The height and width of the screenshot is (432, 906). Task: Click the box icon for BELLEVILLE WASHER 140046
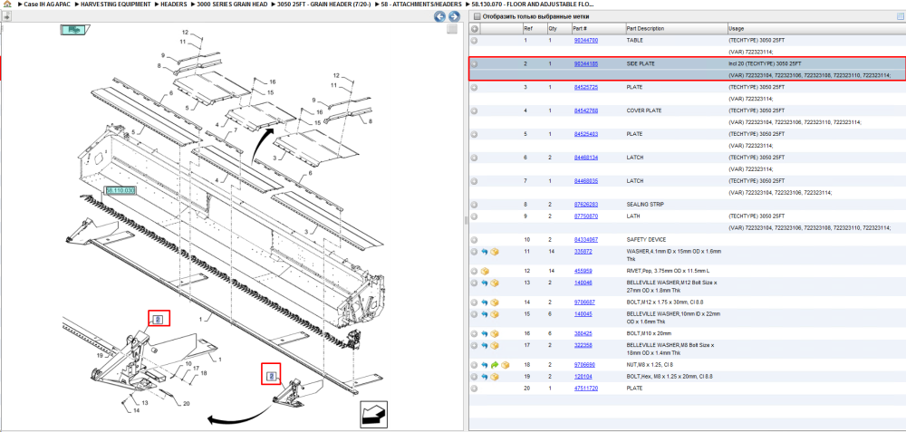click(x=495, y=283)
